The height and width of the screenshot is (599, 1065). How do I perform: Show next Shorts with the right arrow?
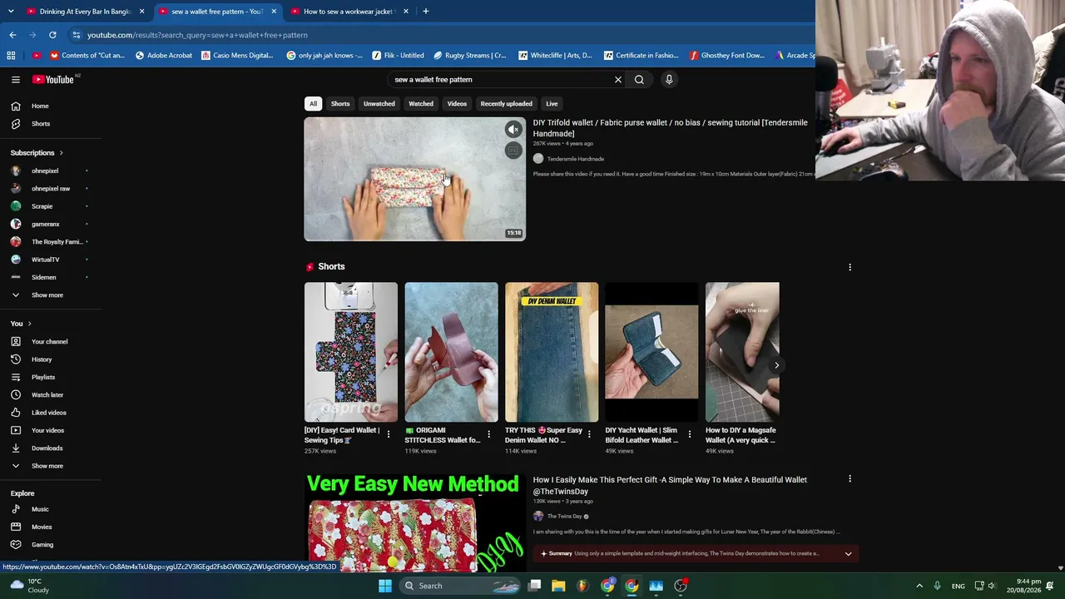tap(776, 365)
